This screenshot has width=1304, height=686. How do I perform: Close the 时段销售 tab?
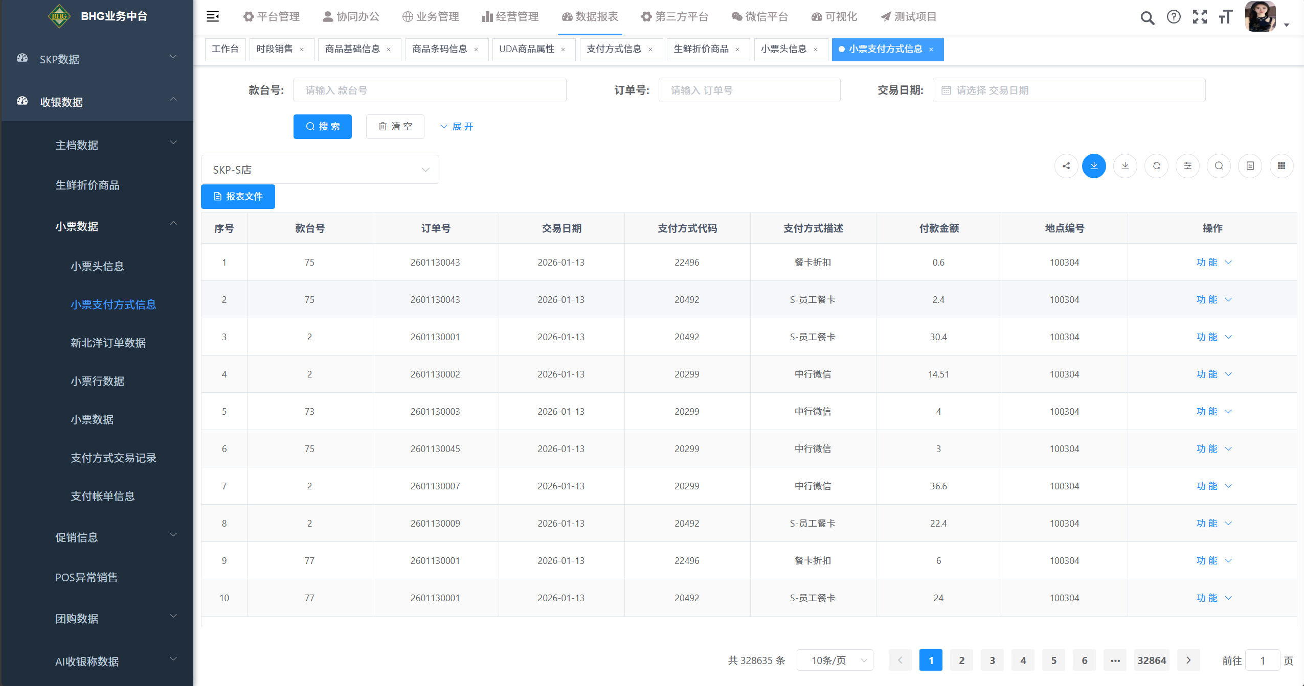click(302, 50)
